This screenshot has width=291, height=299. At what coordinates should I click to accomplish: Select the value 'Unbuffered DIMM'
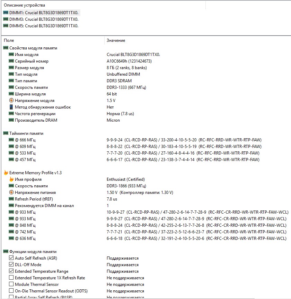pyautogui.click(x=123, y=74)
